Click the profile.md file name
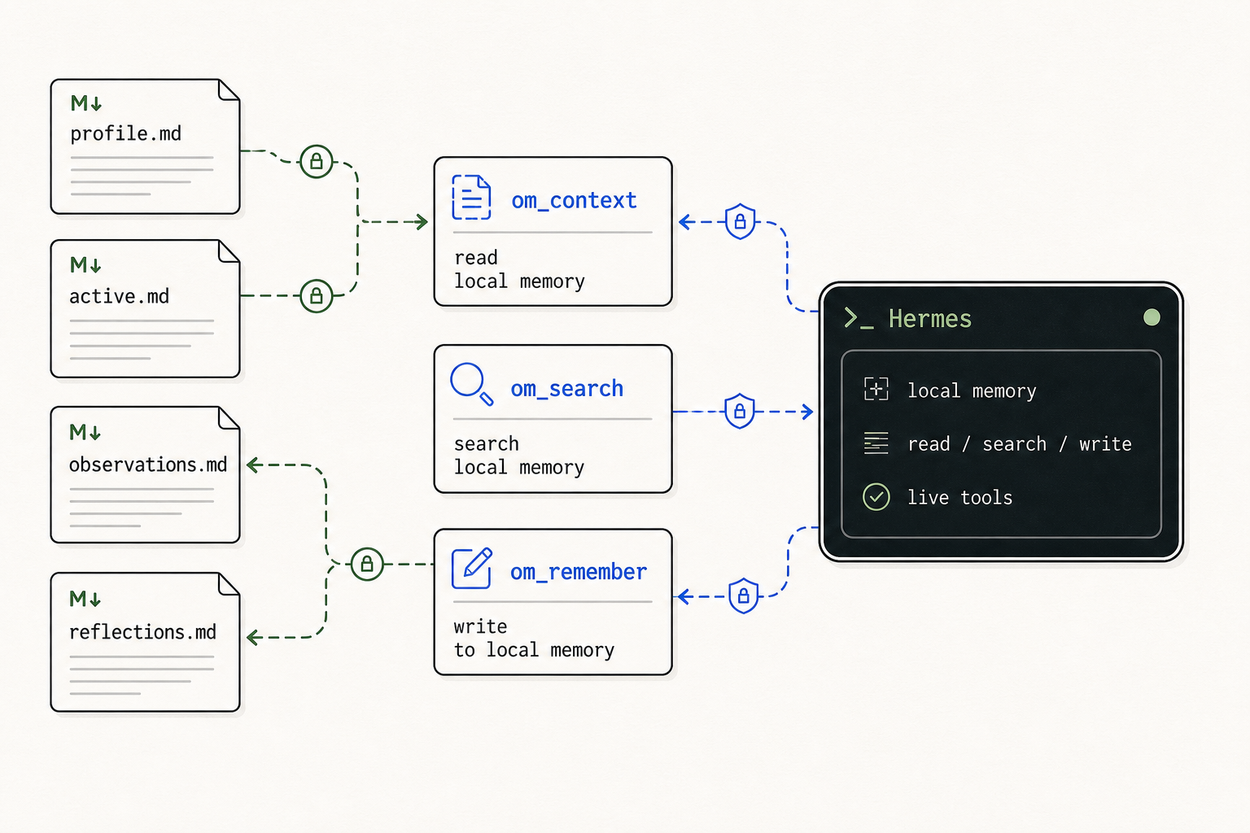Image resolution: width=1250 pixels, height=833 pixels. point(126,134)
